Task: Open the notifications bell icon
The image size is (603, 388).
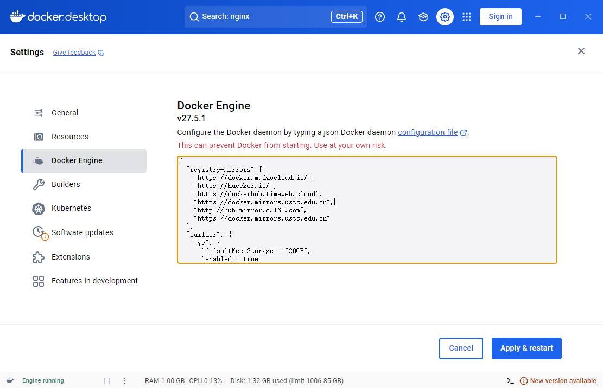Action: point(402,17)
